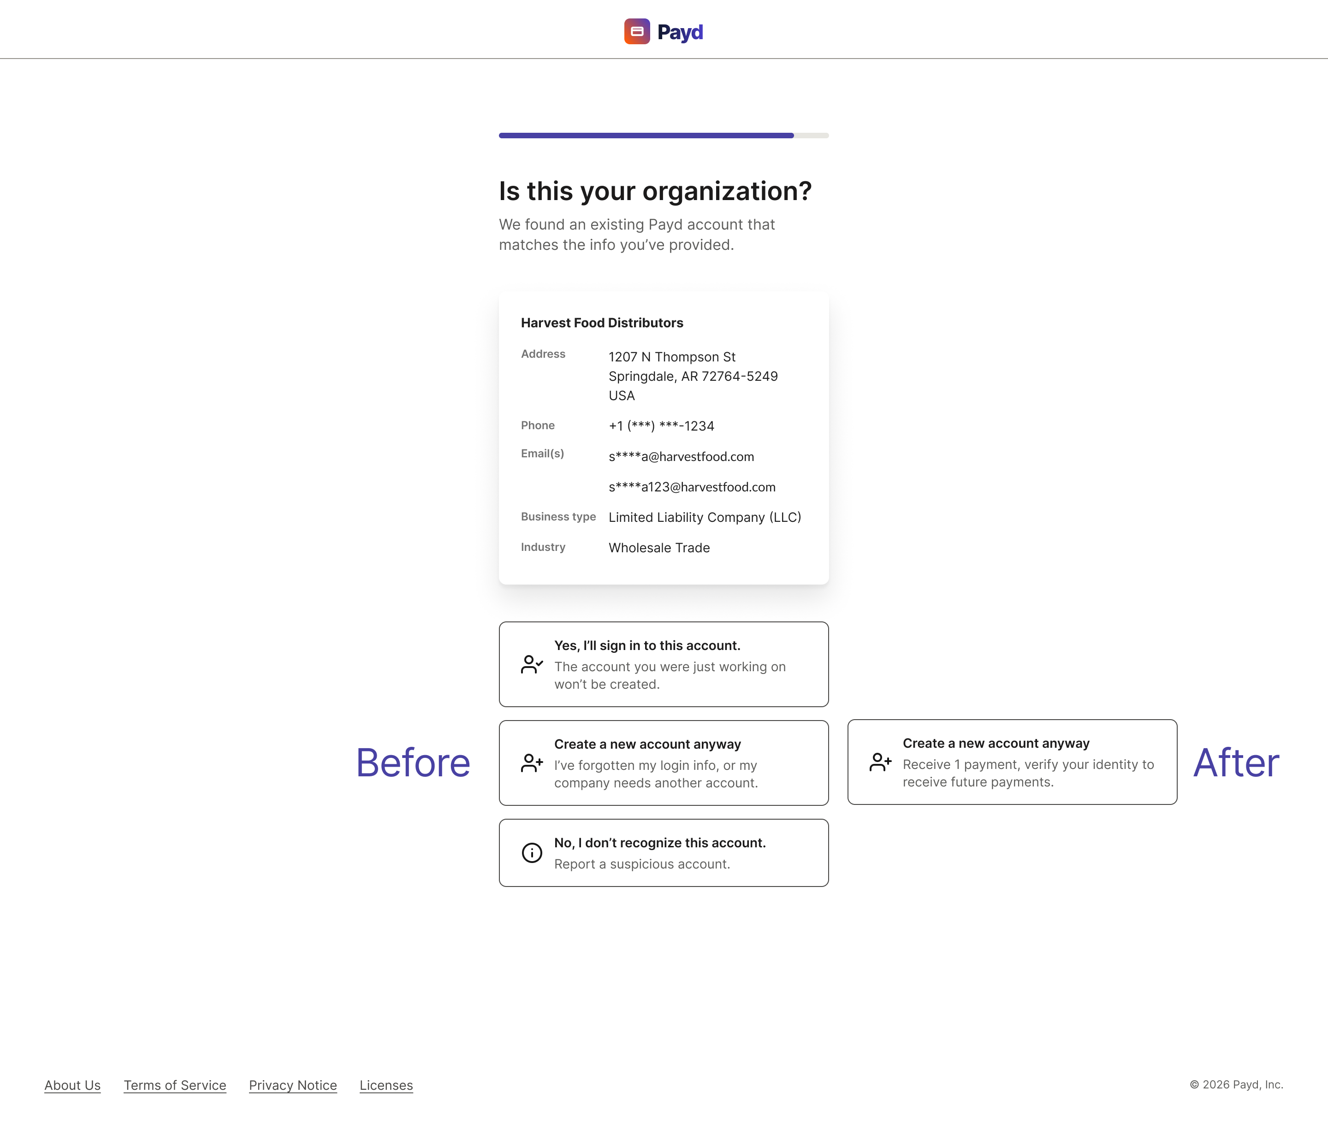Screen dimensions: 1328x1123
Task: Click the Payd wordmark text
Action: tap(680, 32)
